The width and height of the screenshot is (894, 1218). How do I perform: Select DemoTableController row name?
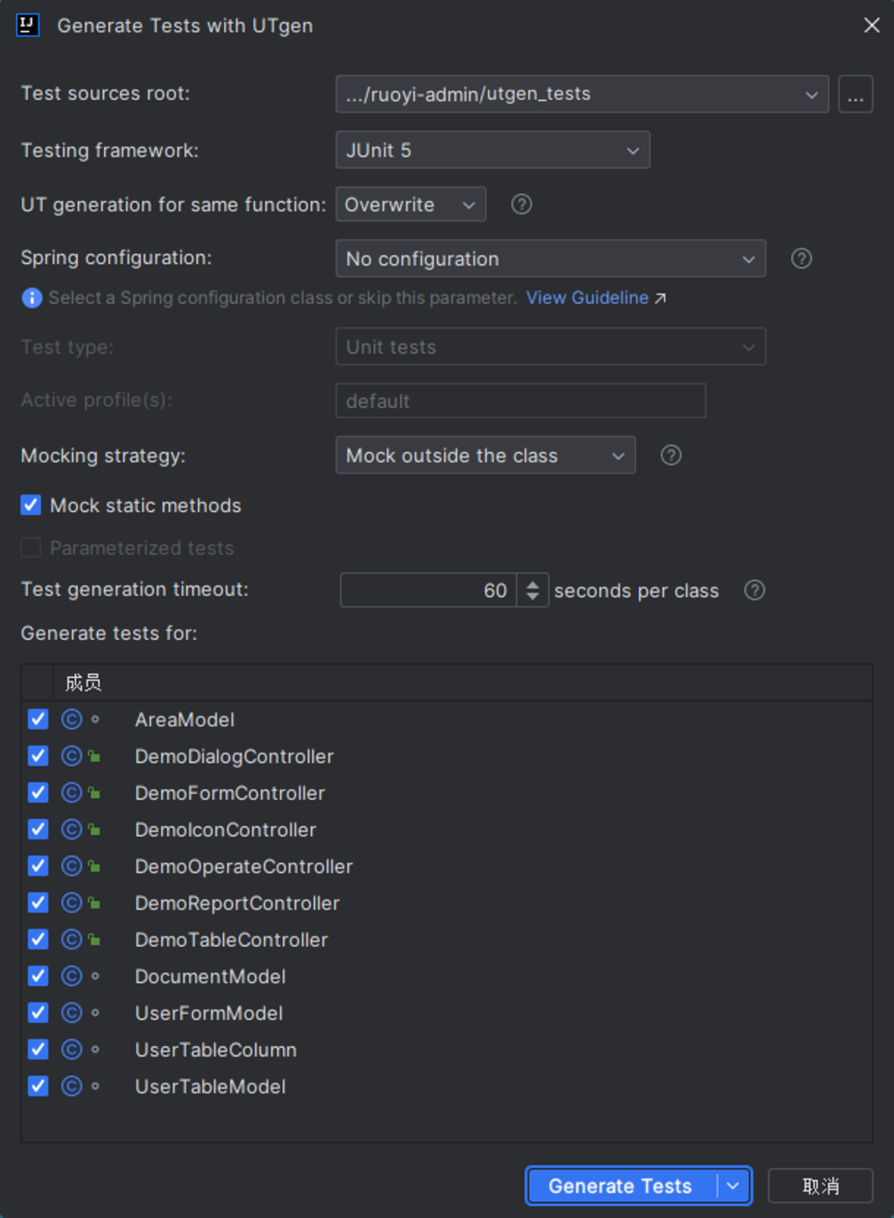coord(231,939)
